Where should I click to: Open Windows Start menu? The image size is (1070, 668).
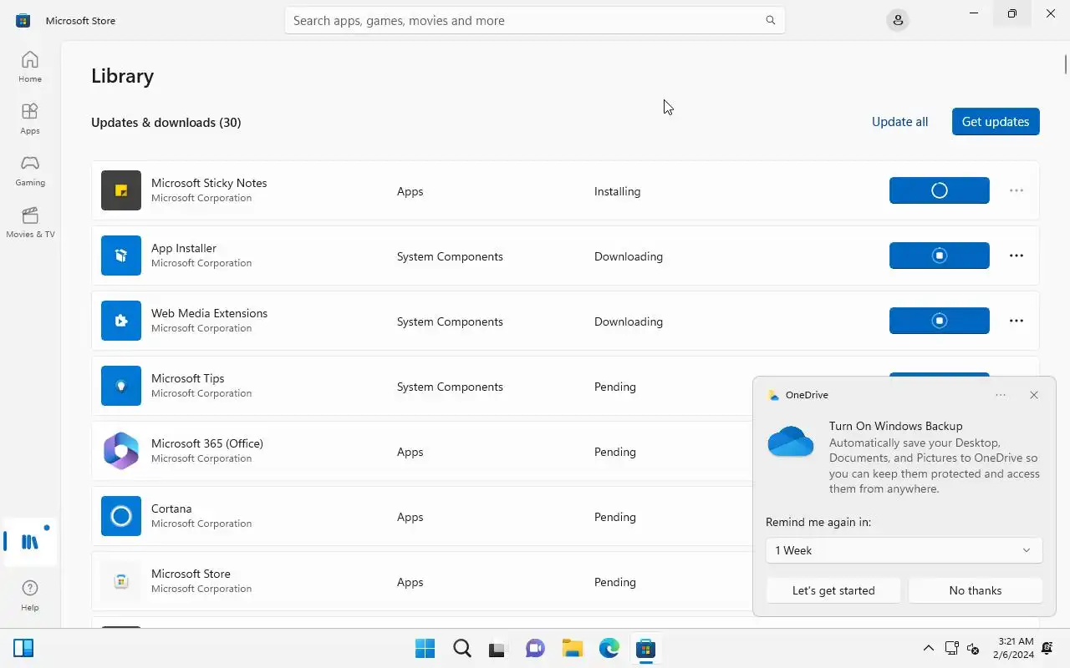(425, 648)
